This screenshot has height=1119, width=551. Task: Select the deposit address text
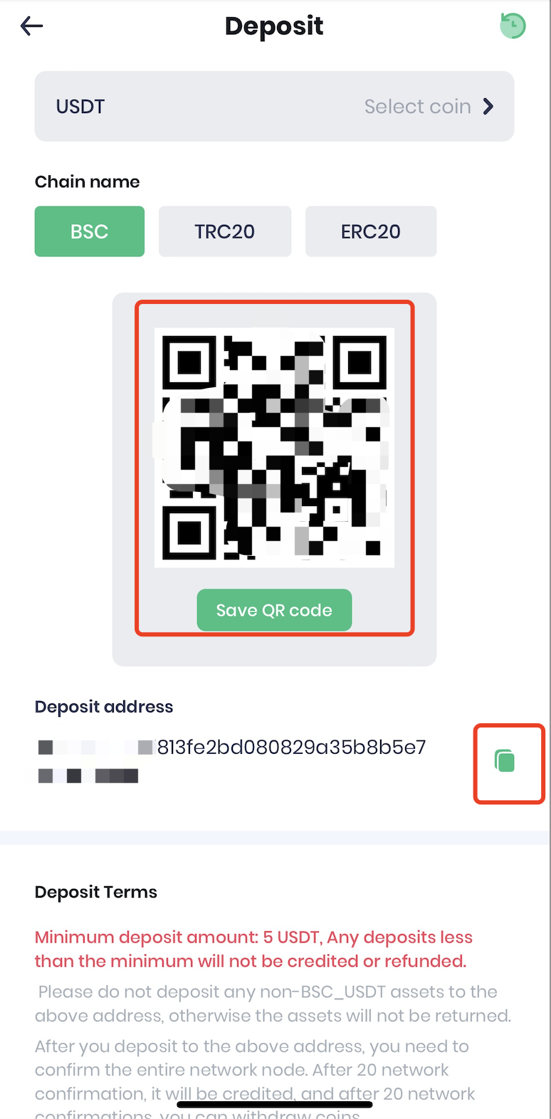(x=232, y=761)
